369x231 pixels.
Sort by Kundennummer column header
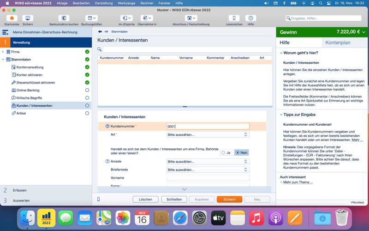point(112,58)
